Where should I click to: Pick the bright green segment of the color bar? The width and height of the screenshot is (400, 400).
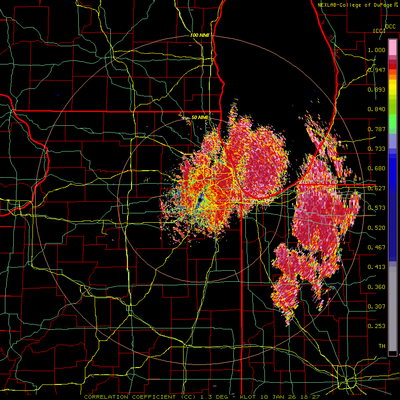(x=392, y=121)
